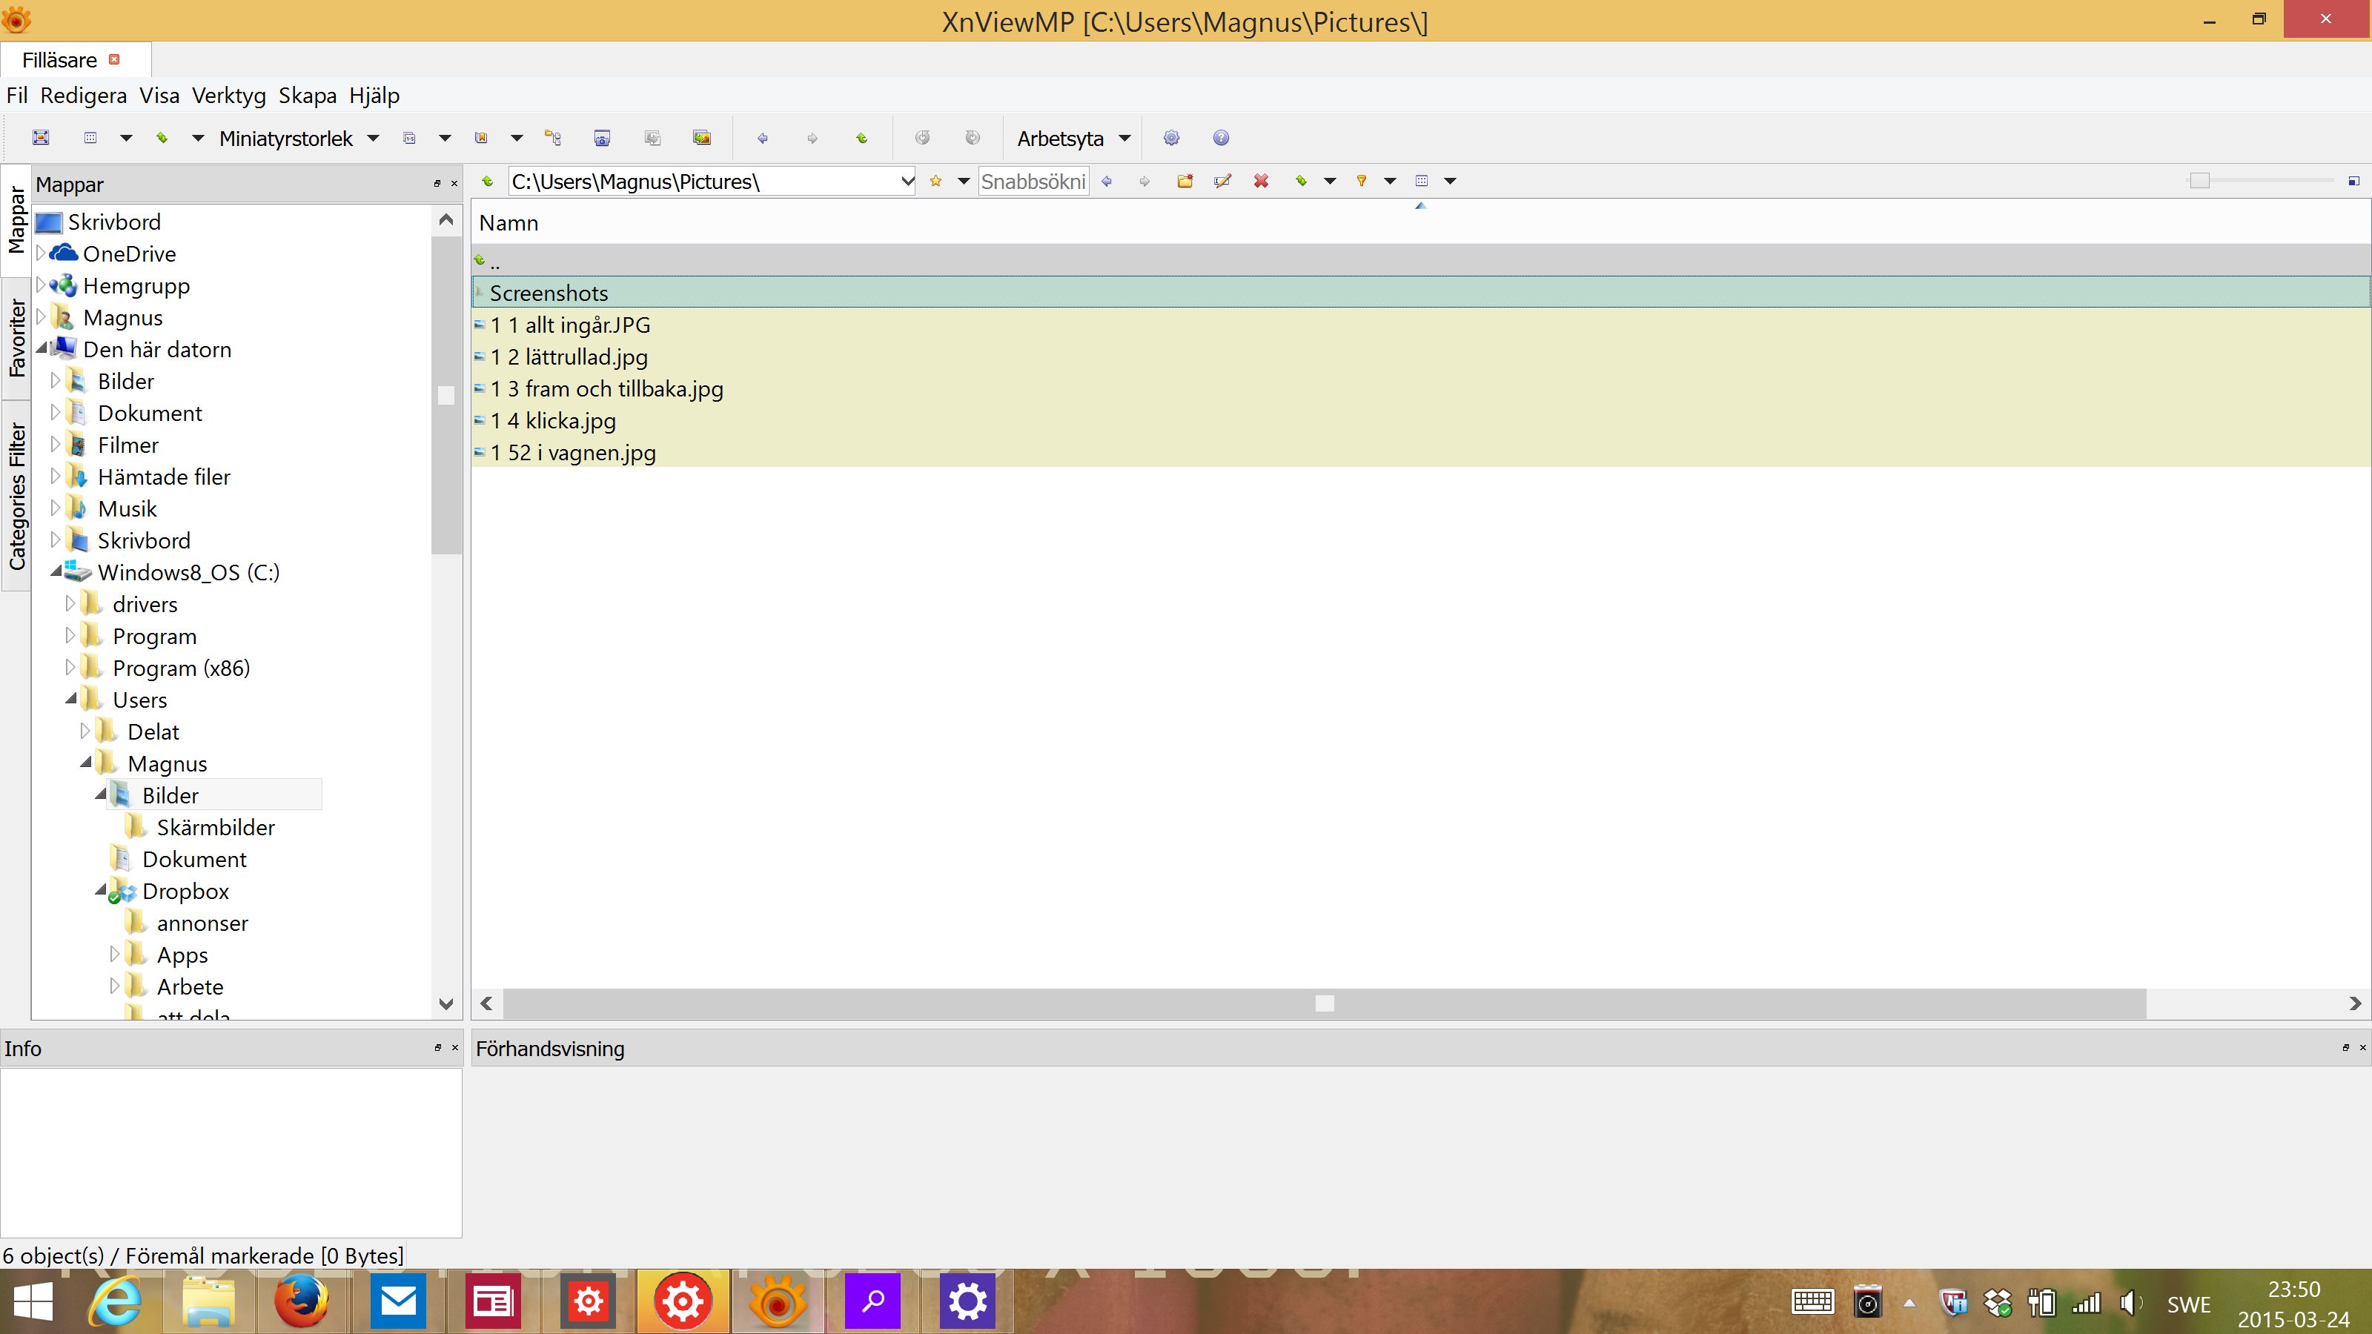2372x1334 pixels.
Task: Click the thumbnail size slider handle
Action: click(2199, 182)
